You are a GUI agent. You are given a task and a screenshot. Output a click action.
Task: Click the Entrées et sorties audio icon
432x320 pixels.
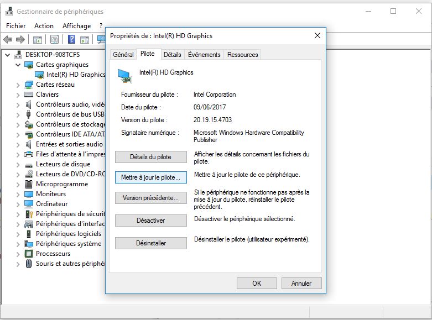[28, 144]
